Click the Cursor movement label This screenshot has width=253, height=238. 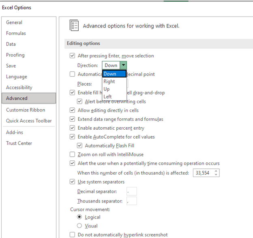[x=90, y=209]
